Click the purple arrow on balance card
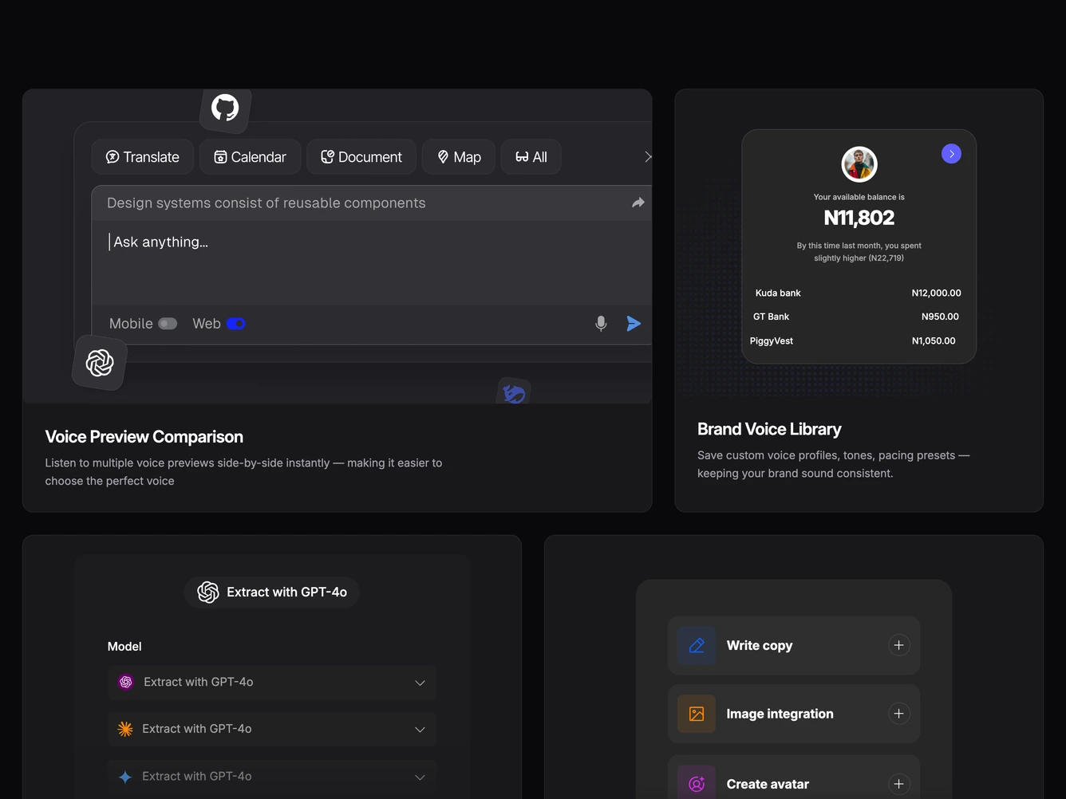1066x799 pixels. 951,154
